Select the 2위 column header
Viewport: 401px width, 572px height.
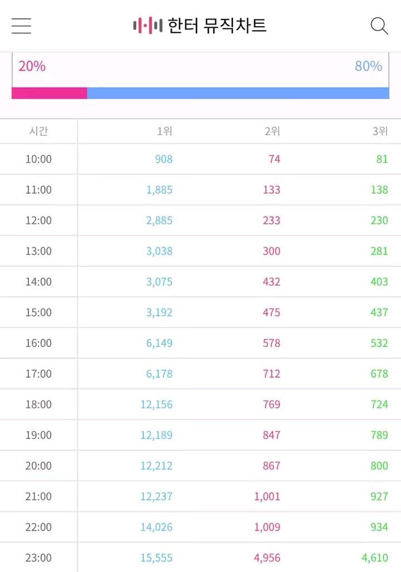(x=272, y=131)
